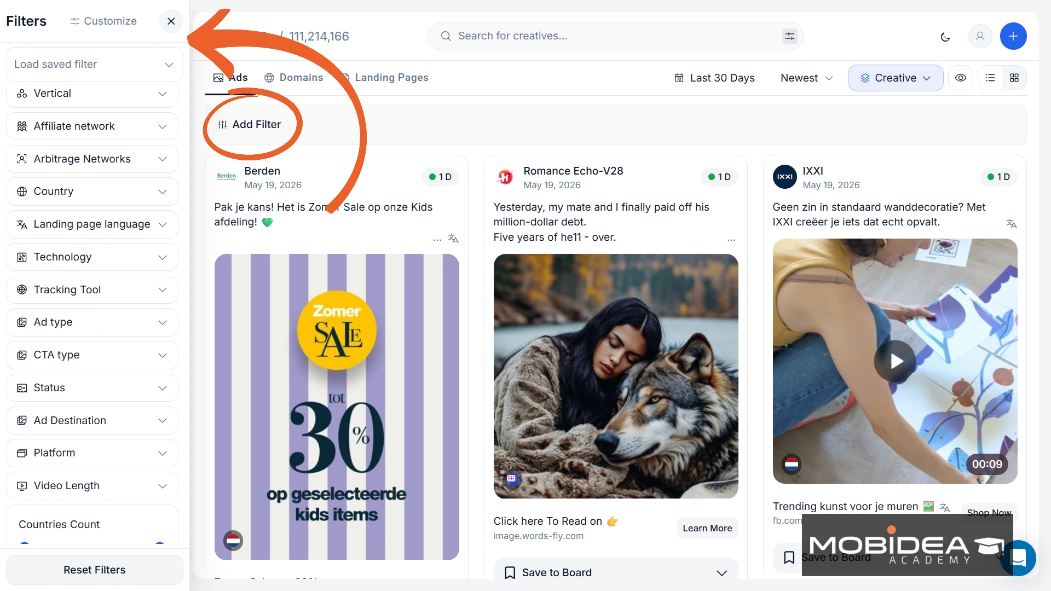1051x591 pixels.
Task: Open the Last 30 Days date range
Action: [x=714, y=78]
